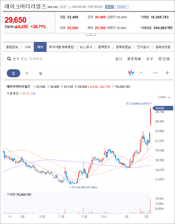Click the stock name 레이크머티리얼즈 title
Screen dimensions: 175x224
[25, 7]
